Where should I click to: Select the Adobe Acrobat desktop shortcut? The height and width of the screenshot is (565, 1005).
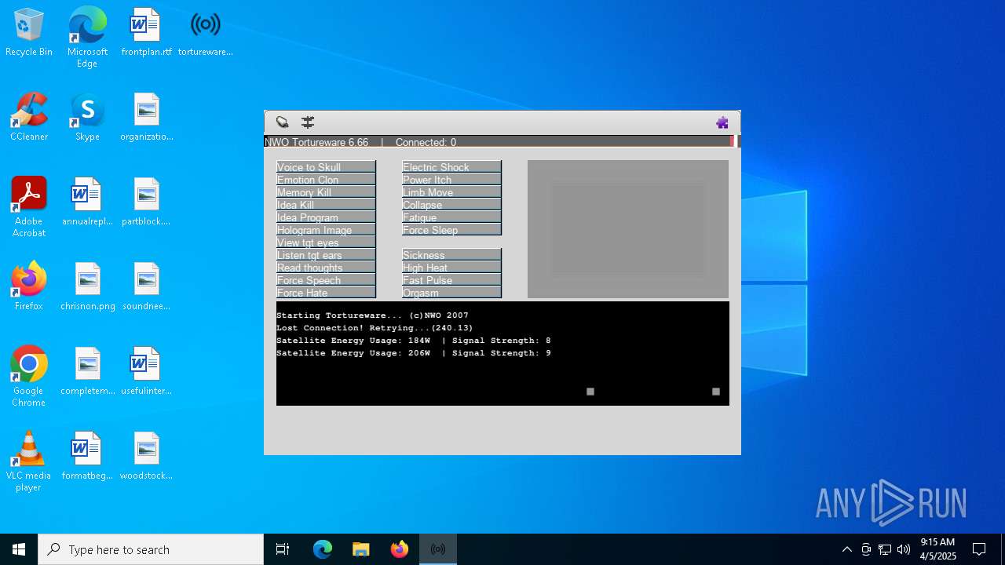[x=29, y=207]
